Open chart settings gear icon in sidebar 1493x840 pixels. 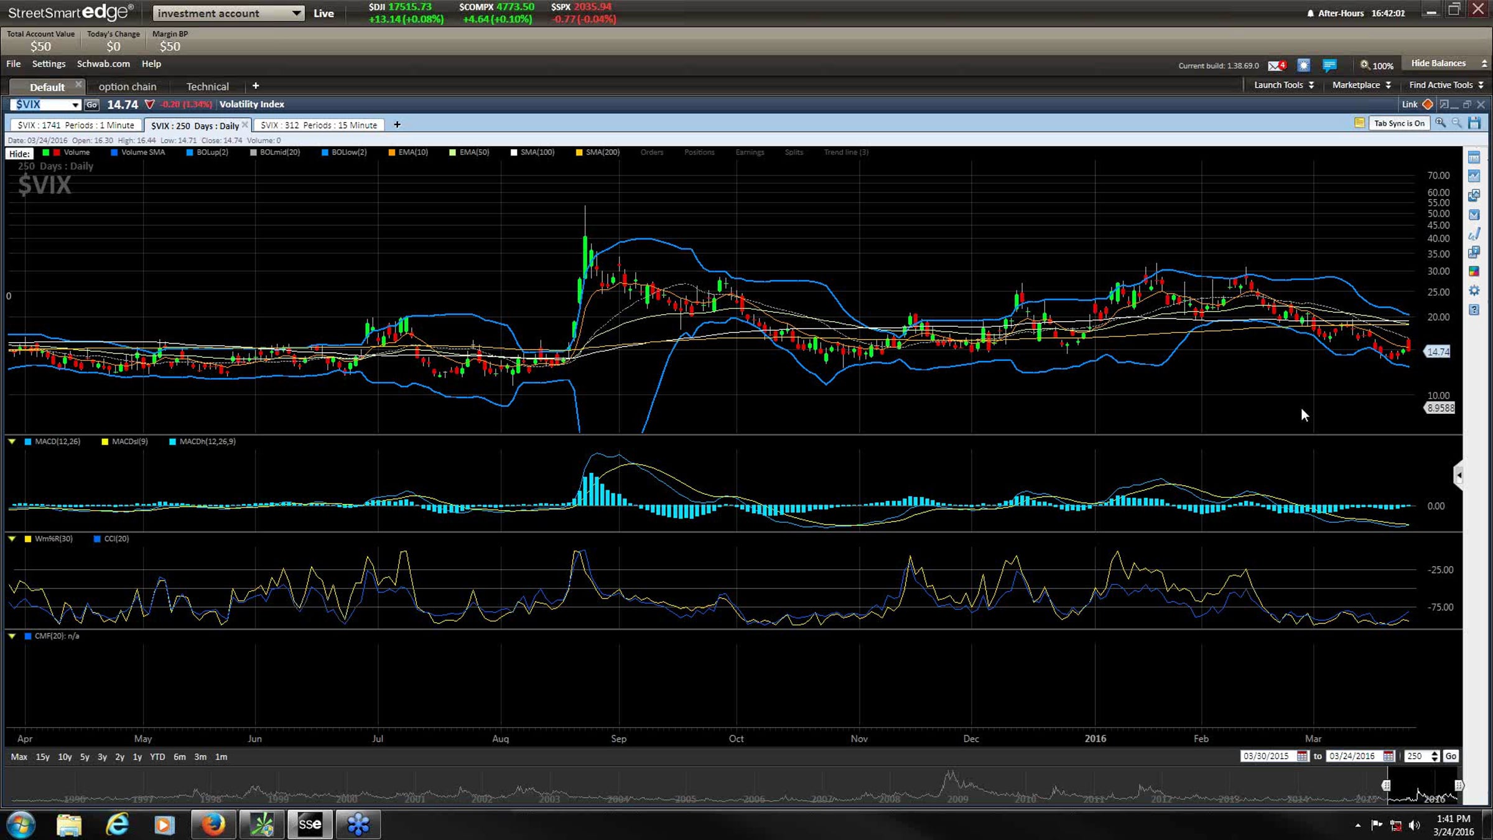pyautogui.click(x=1474, y=291)
